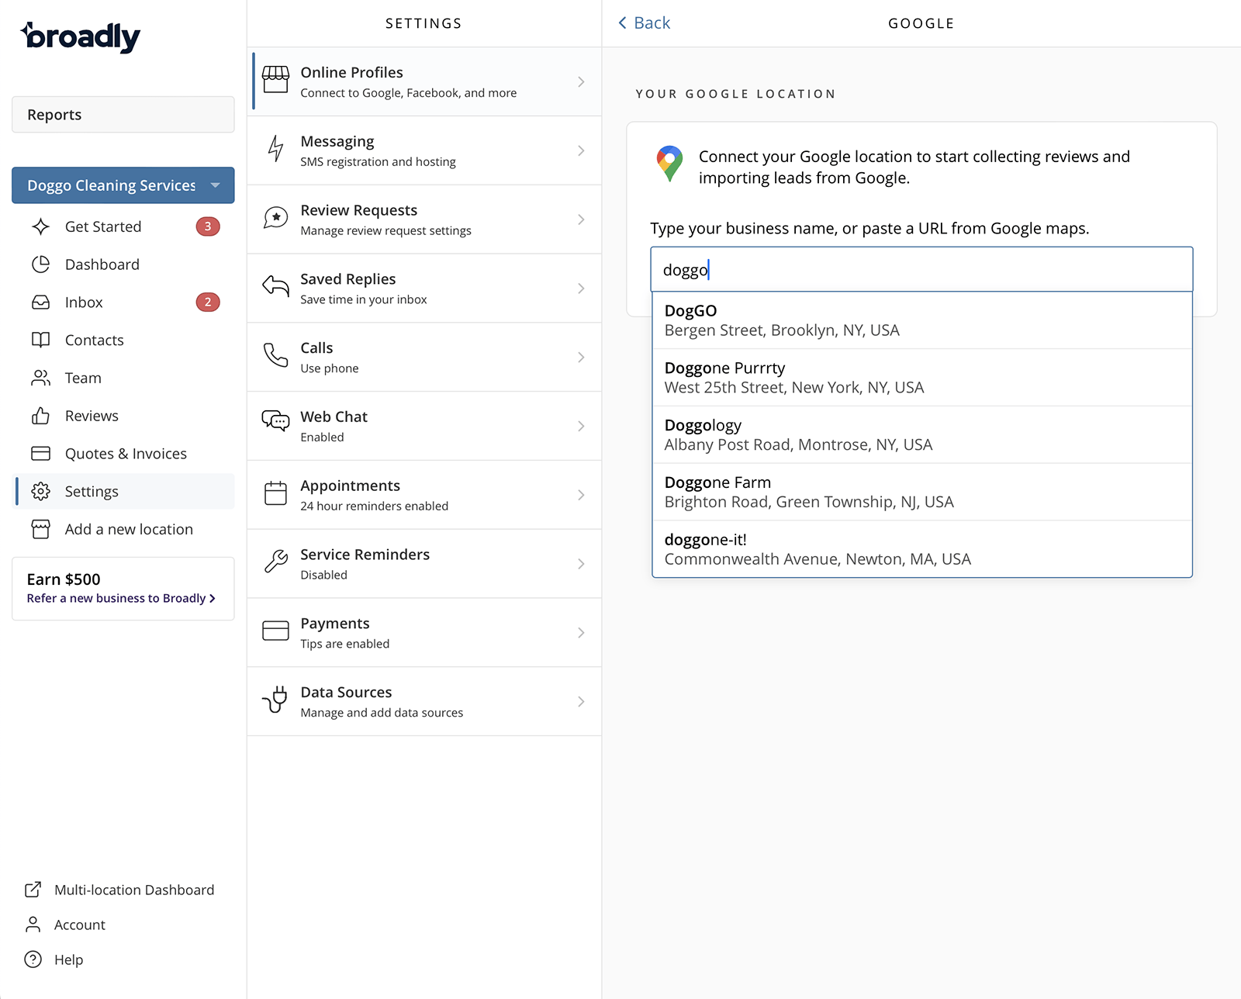Open the Account link
Screen dimensions: 1241x999
click(x=65, y=925)
